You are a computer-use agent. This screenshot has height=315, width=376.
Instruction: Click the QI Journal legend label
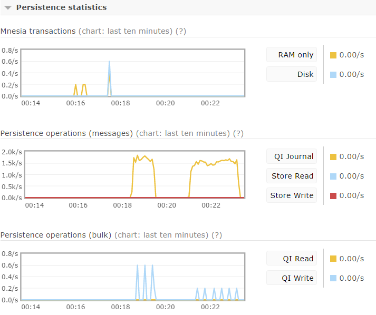click(291, 156)
